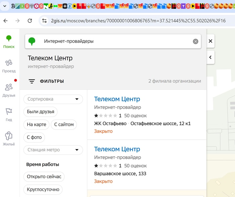Close the results panel with the X button
Screen dimensions: 235x197
(x=210, y=41)
